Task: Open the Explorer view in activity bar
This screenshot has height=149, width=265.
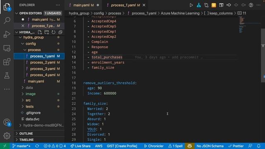Action: pyautogui.click(x=7, y=7)
